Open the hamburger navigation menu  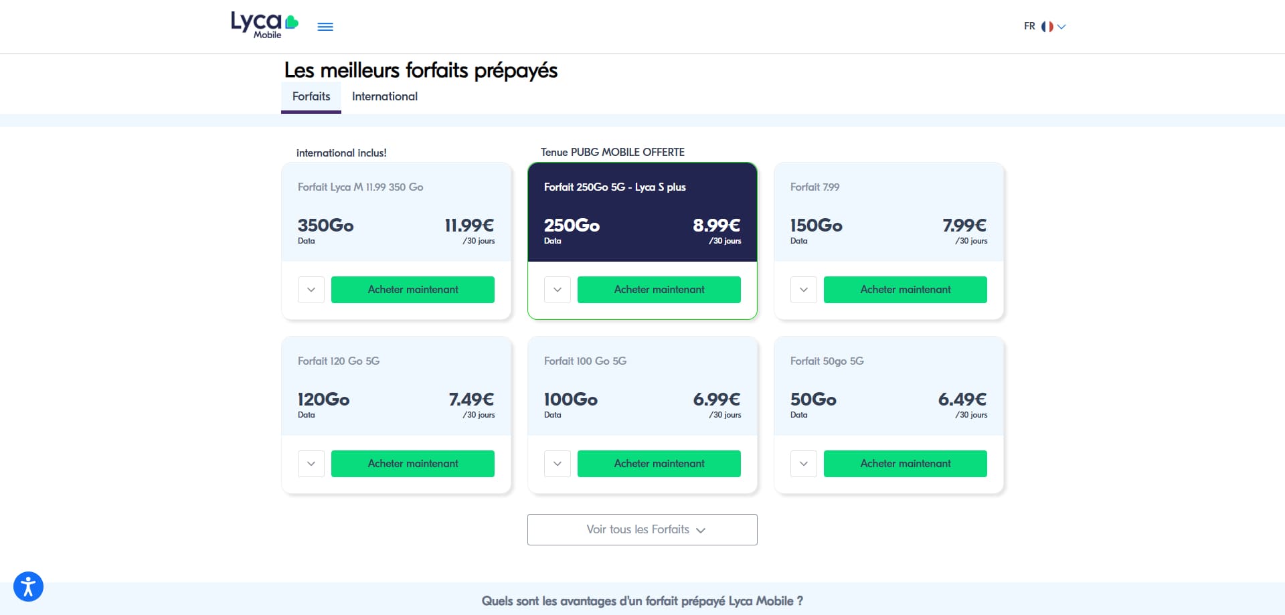tap(325, 27)
